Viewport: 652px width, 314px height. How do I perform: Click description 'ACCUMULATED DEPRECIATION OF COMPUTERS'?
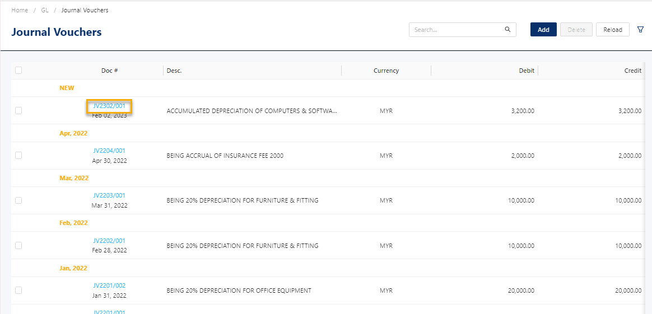252,111
